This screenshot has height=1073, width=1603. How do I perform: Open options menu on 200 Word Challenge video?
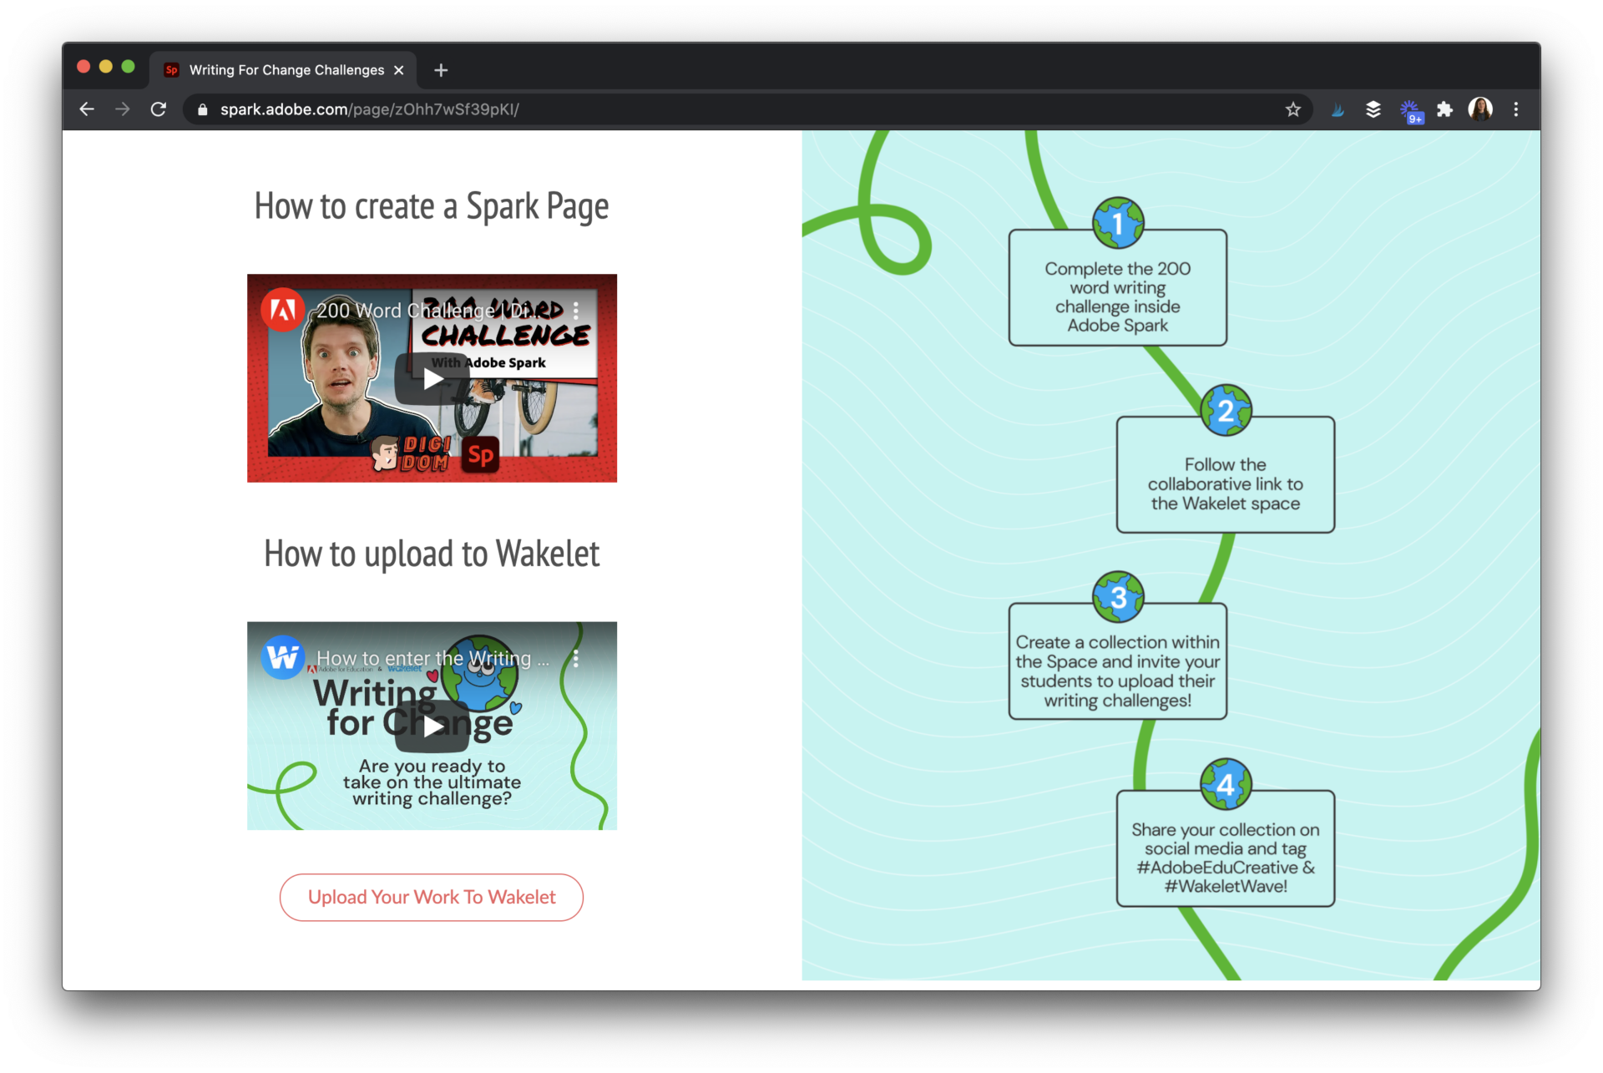coord(576,311)
